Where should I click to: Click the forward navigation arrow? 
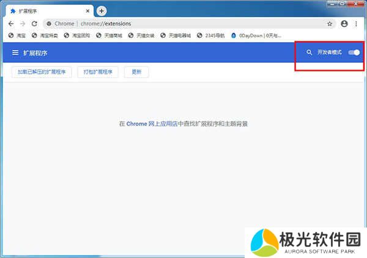pyautogui.click(x=23, y=23)
